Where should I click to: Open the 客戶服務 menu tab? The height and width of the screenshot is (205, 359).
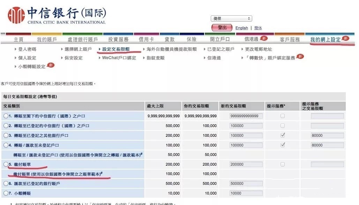(290, 39)
